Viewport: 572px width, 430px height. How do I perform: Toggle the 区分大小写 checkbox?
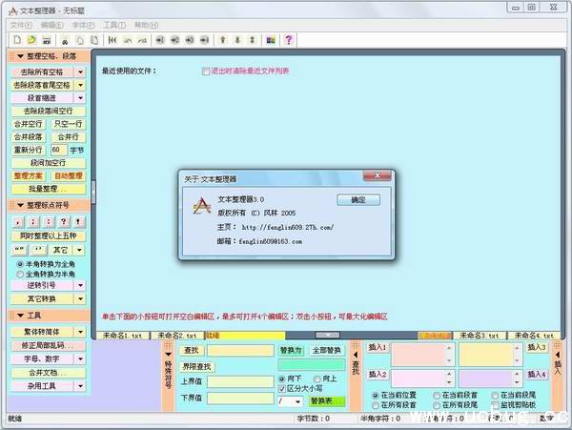pyautogui.click(x=281, y=389)
